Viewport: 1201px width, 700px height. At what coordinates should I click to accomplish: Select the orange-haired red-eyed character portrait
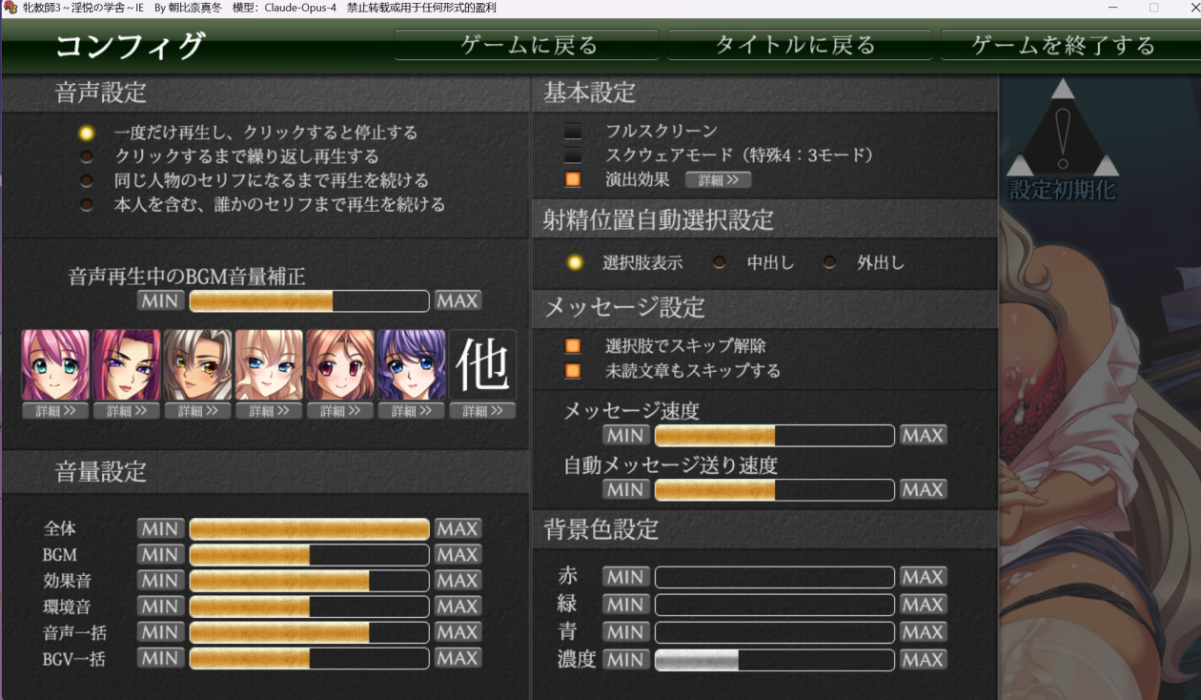[x=340, y=364]
